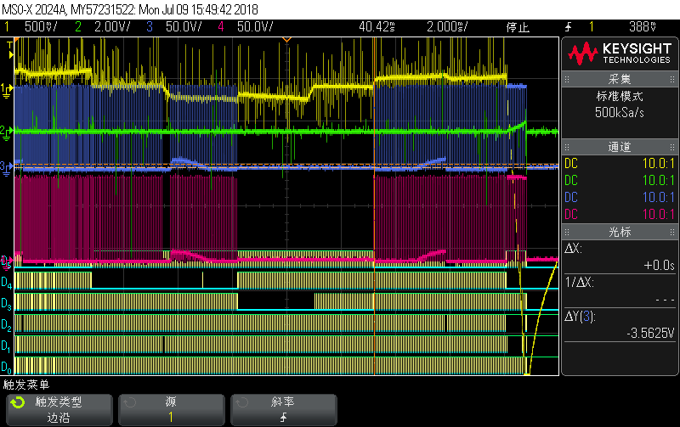Click the D2 digital channel label
Viewport: 680px width, 427px height.
pyautogui.click(x=6, y=325)
